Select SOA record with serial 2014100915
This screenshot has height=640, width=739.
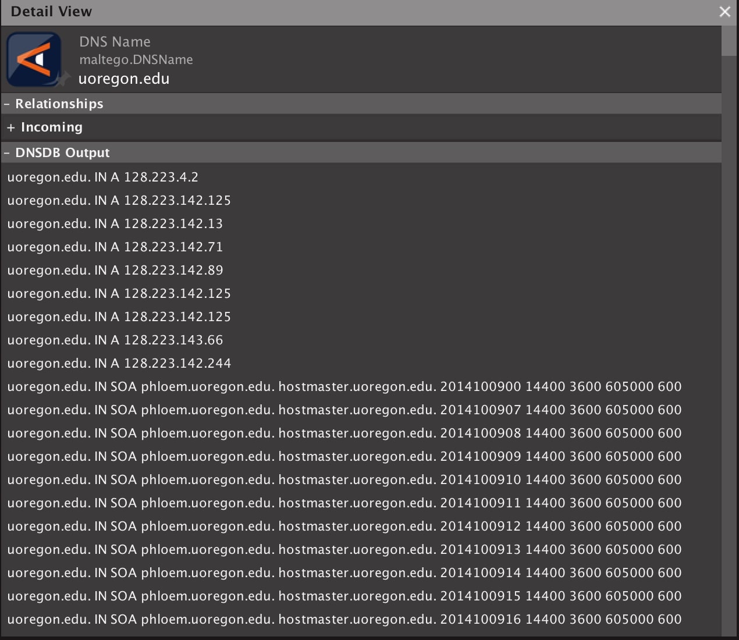344,596
